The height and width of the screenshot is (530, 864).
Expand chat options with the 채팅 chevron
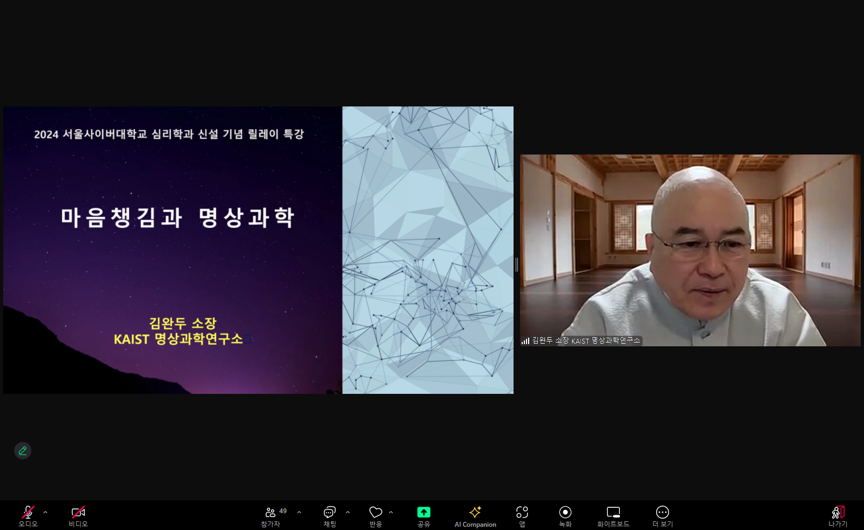(x=348, y=512)
